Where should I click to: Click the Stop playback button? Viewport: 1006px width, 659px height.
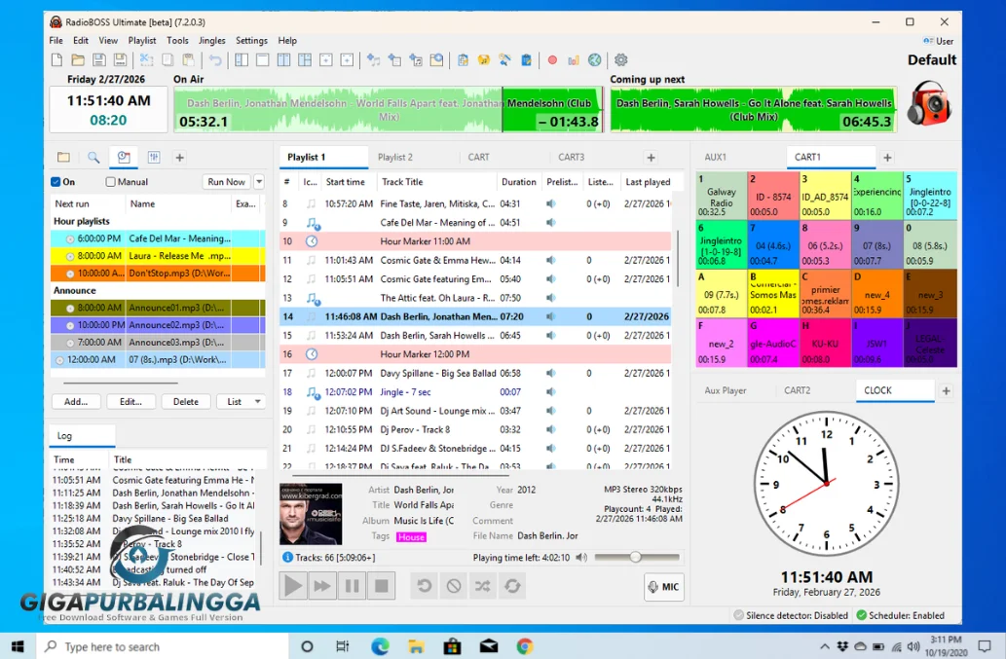tap(381, 585)
